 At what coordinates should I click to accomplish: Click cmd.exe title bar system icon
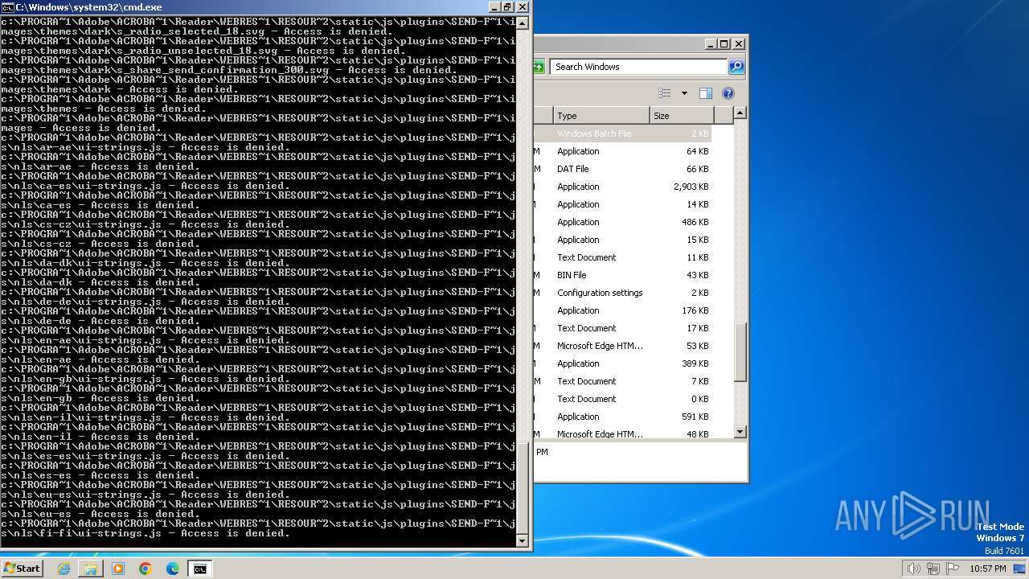(x=7, y=7)
